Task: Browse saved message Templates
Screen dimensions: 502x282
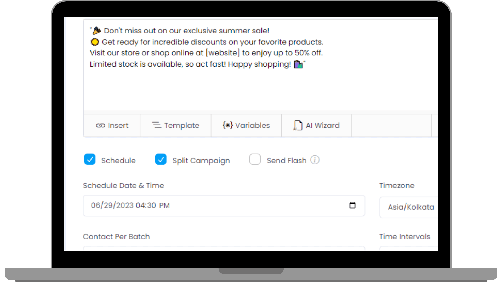Action: pyautogui.click(x=176, y=125)
